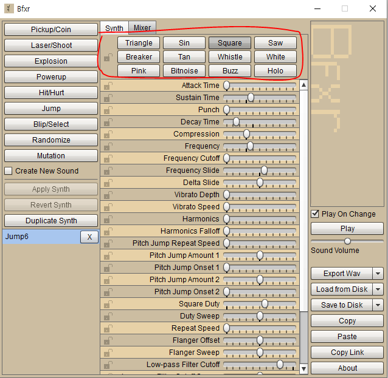Image resolution: width=388 pixels, height=378 pixels.
Task: Click the Paste button
Action: click(347, 336)
